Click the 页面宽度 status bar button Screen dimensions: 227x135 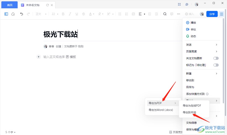coord(176,132)
